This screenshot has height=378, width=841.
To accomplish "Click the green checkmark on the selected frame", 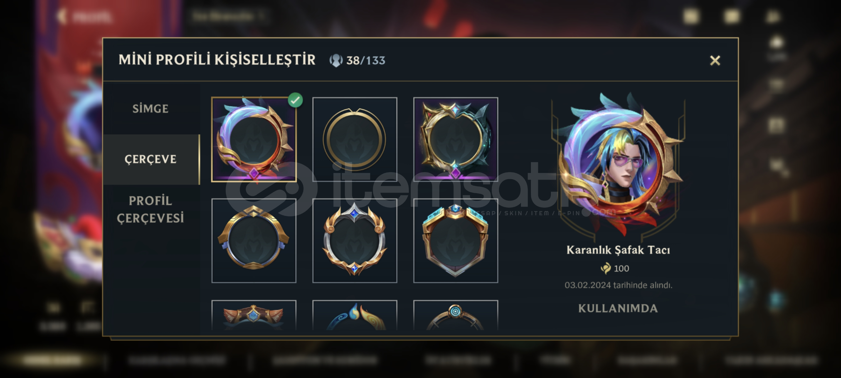I will [295, 100].
